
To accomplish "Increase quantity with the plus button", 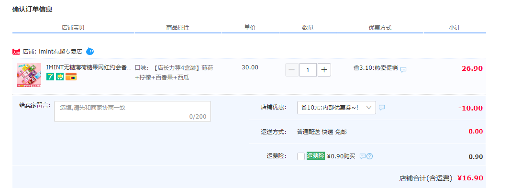I will click(324, 70).
